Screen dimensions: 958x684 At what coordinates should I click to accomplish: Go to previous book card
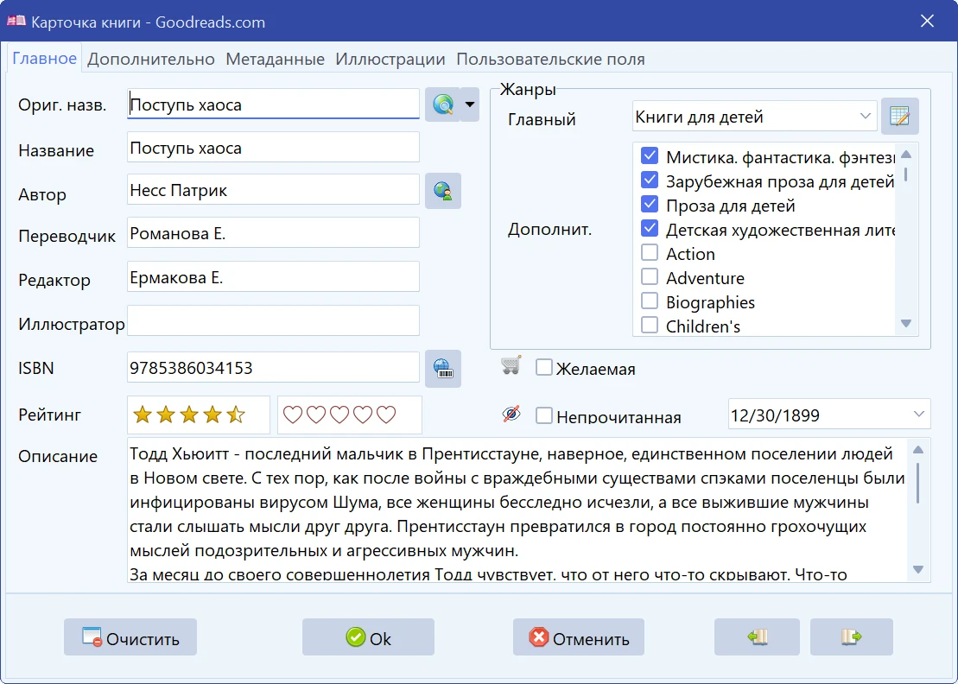coord(757,637)
